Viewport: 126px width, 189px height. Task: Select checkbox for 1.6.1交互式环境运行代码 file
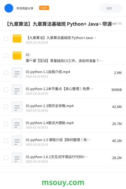6,158
